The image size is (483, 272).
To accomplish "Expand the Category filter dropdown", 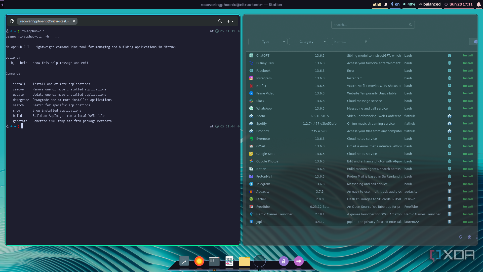I will coord(308,42).
